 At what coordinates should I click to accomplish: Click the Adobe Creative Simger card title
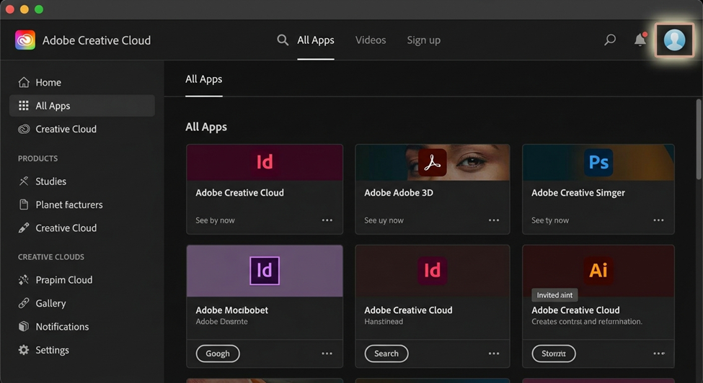pyautogui.click(x=578, y=193)
